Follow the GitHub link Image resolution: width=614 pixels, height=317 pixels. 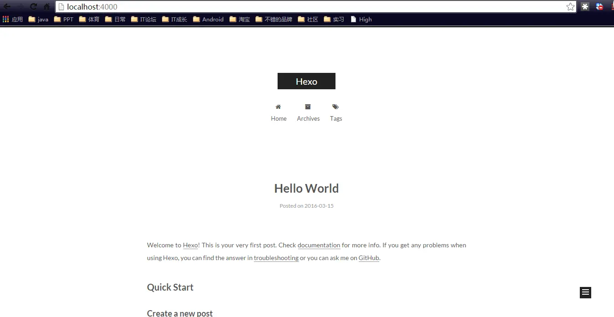pos(369,258)
